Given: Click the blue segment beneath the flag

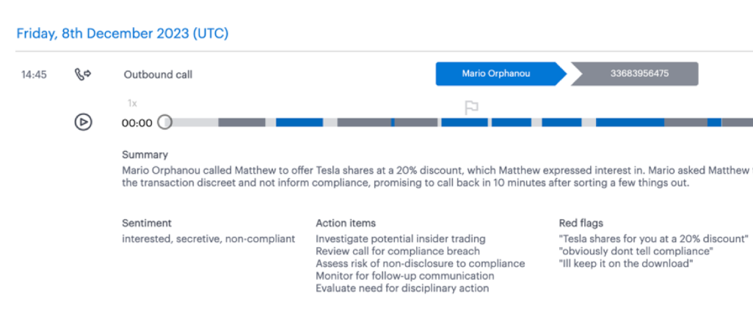Looking at the screenshot, I should [x=464, y=122].
